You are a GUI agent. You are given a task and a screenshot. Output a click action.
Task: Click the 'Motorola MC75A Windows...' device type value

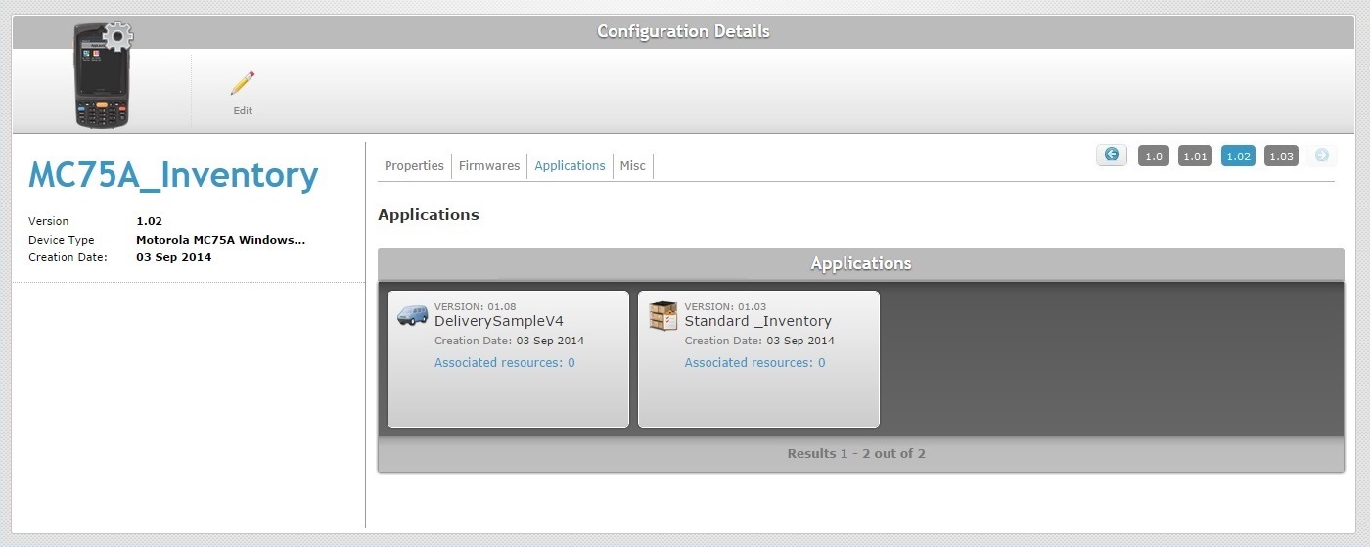(x=220, y=240)
